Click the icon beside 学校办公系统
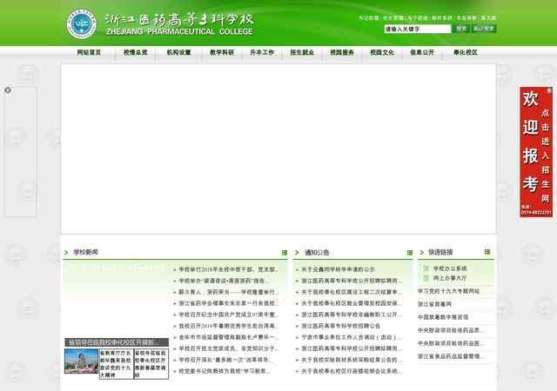 click(x=426, y=268)
